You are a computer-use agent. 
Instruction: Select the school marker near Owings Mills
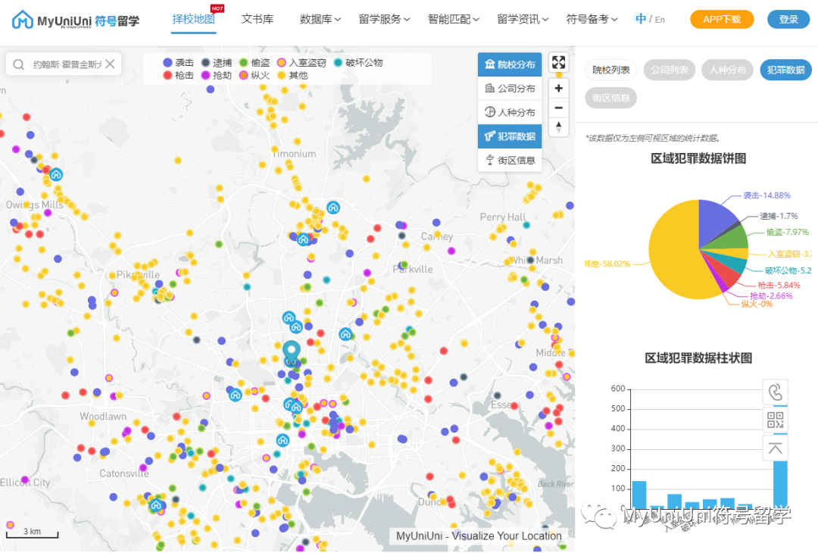click(x=56, y=174)
